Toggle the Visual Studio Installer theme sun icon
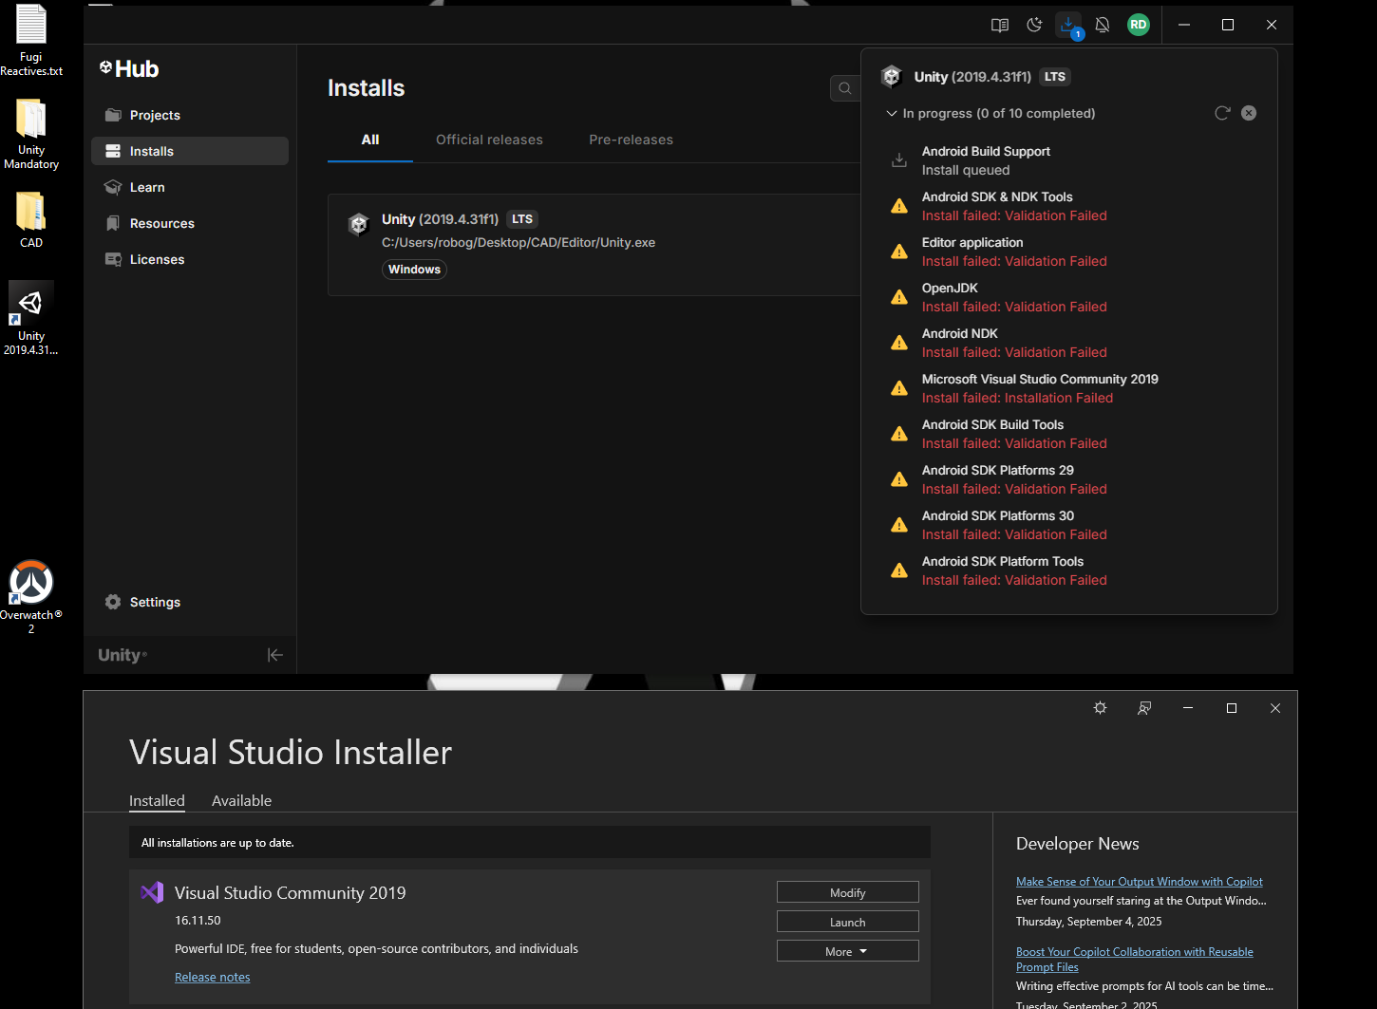The width and height of the screenshot is (1377, 1009). [x=1100, y=708]
